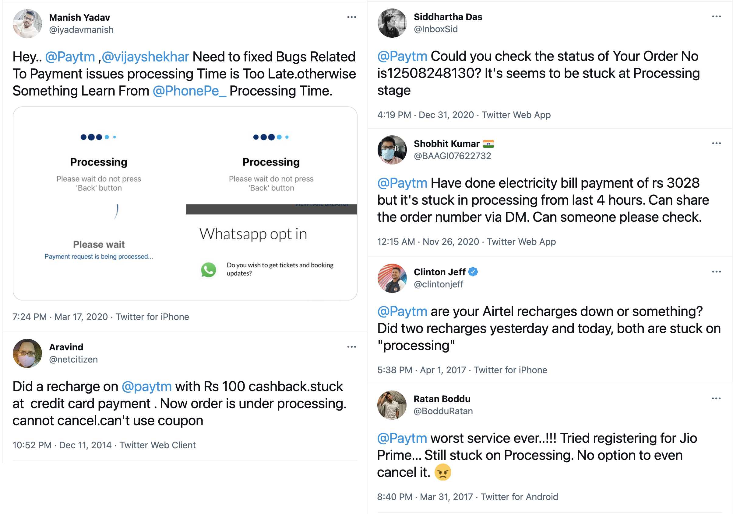This screenshot has height=514, width=733.
Task: Click the @paytm mention in Aravind's tweet
Action: point(147,387)
